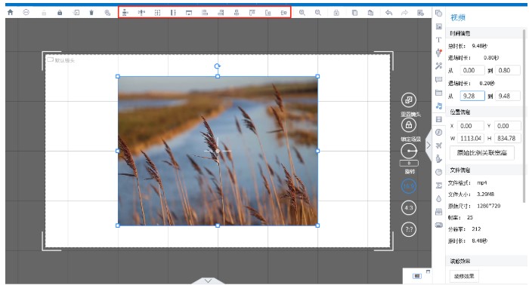Click the home icon in top toolbar
Screen dimensions: 529x285
(x=10, y=13)
